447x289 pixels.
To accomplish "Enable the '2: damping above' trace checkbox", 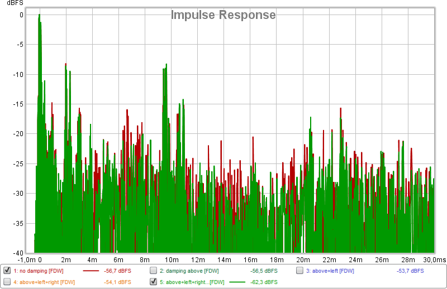I will (x=154, y=271).
